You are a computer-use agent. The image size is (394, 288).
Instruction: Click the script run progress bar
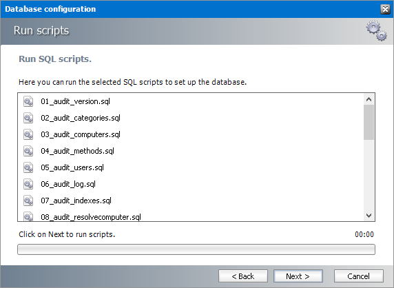(x=196, y=249)
